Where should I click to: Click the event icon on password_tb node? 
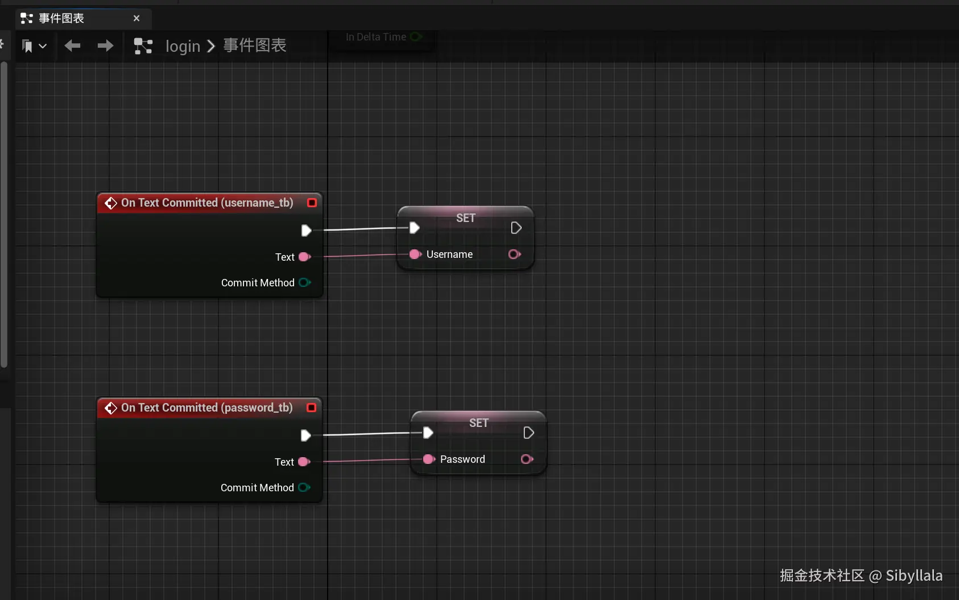[x=111, y=408]
